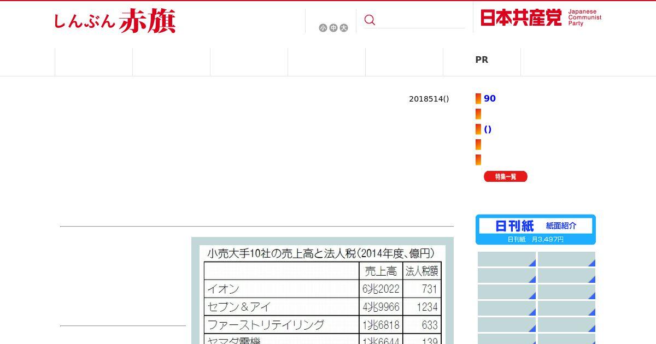This screenshot has width=656, height=344.
Task: Open the sidebar link labeled ()
Action: pos(488,129)
